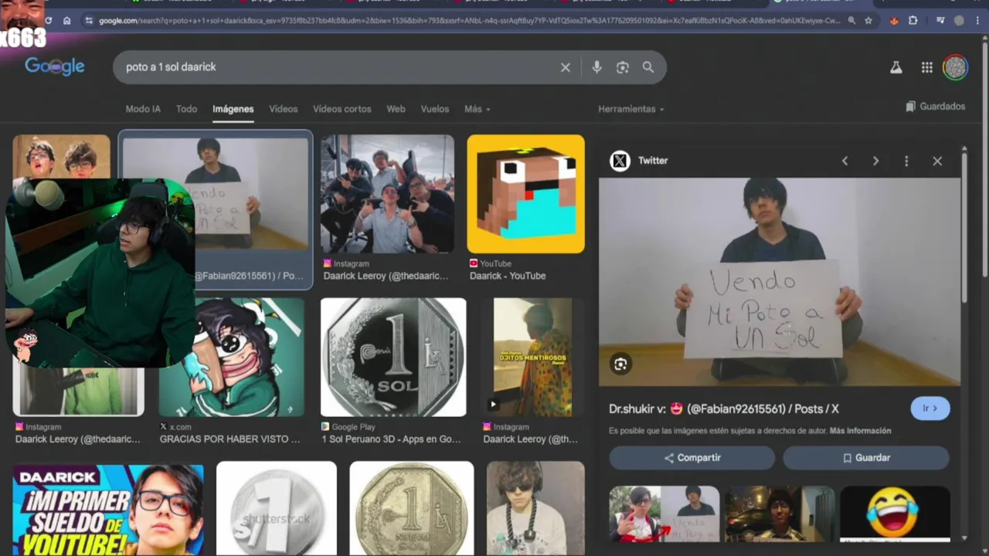Open the media control icon in toolbar
Screen dimensions: 989x556
pyautogui.click(x=941, y=21)
